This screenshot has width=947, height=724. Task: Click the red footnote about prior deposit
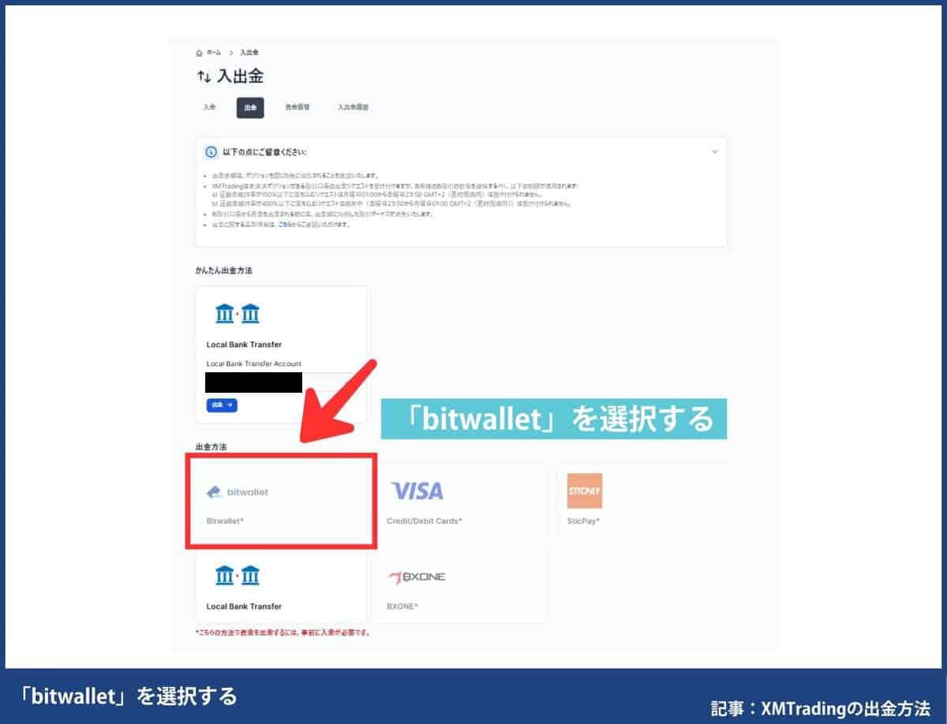pos(283,633)
